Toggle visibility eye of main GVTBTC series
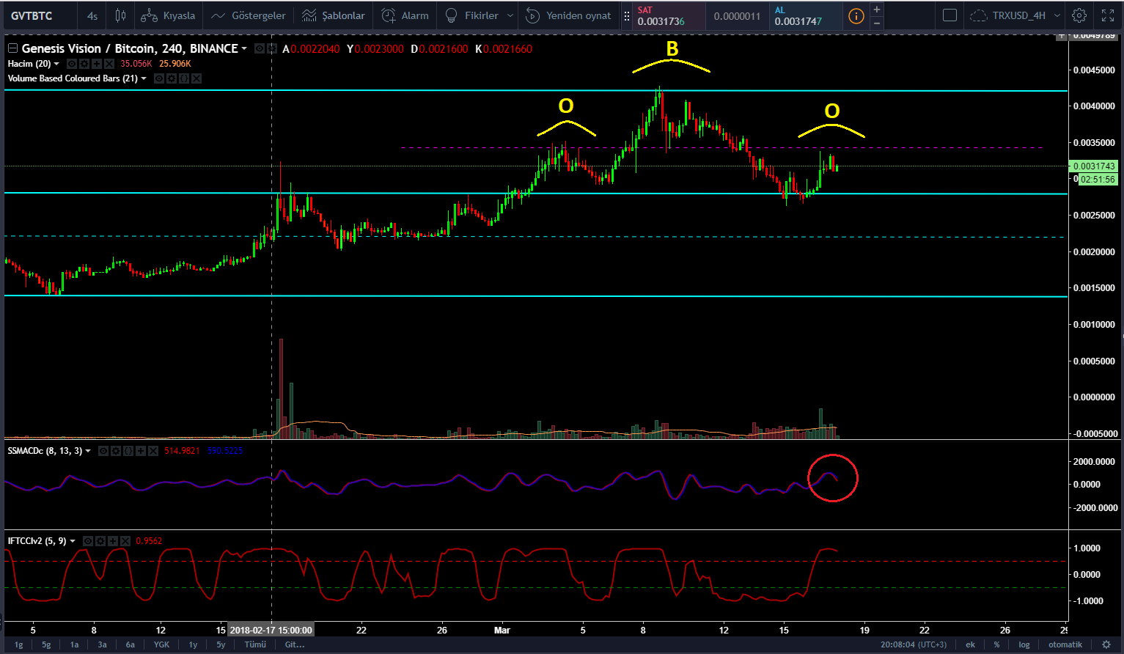 click(x=260, y=48)
